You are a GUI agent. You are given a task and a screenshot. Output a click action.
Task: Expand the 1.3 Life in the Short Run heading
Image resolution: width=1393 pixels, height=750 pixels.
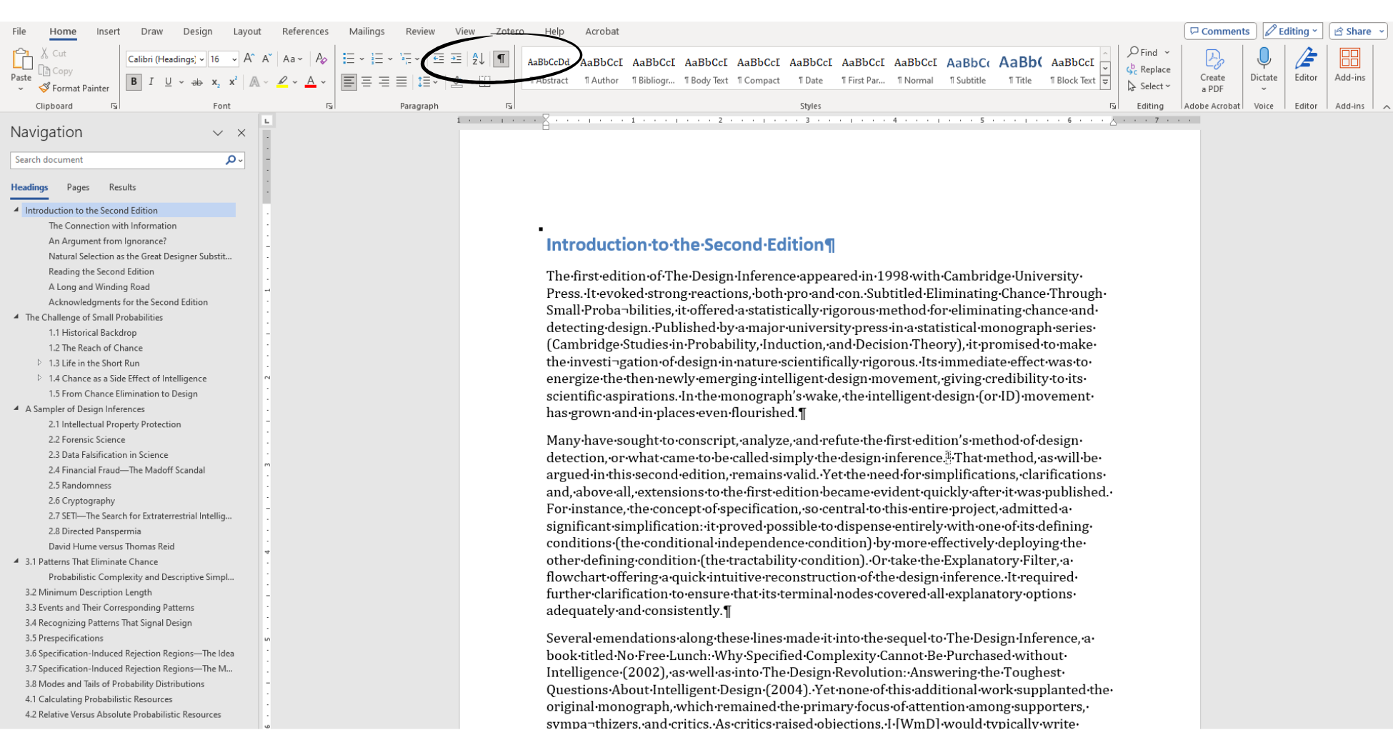tap(39, 363)
